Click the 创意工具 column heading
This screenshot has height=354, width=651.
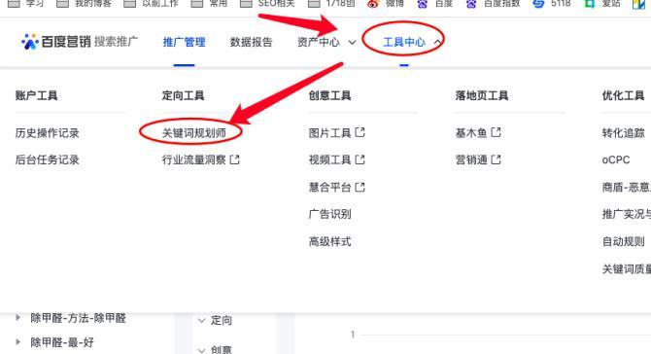coord(329,95)
